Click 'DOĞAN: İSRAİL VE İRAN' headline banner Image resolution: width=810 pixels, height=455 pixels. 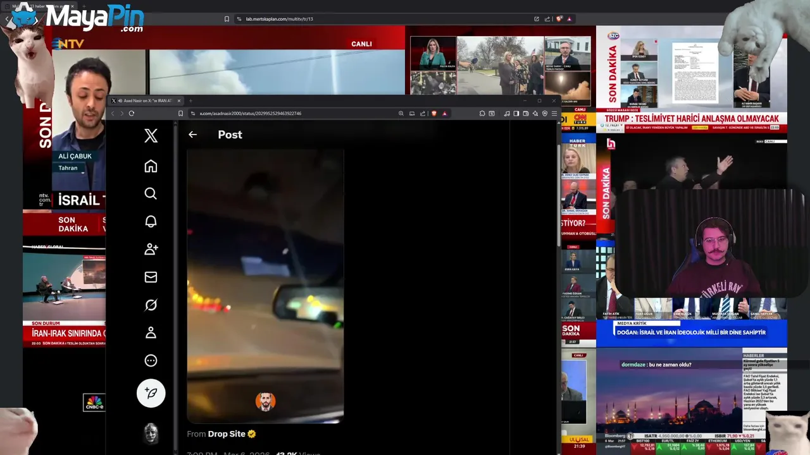(x=691, y=332)
